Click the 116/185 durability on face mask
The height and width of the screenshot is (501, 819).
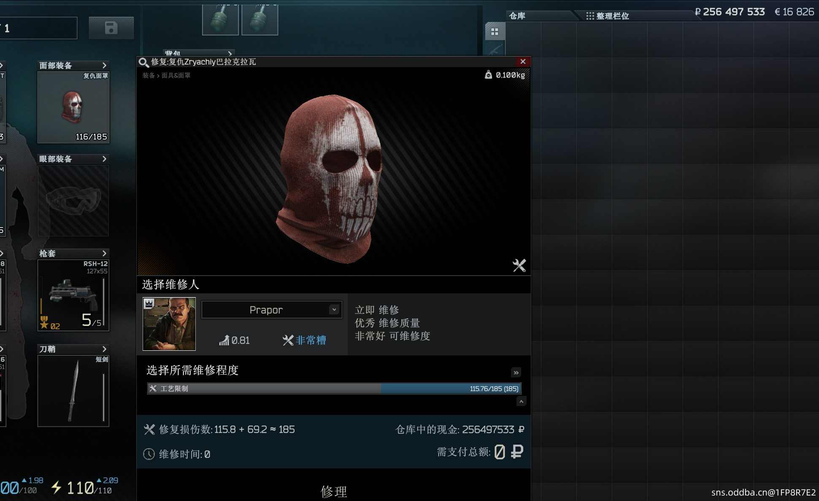91,137
